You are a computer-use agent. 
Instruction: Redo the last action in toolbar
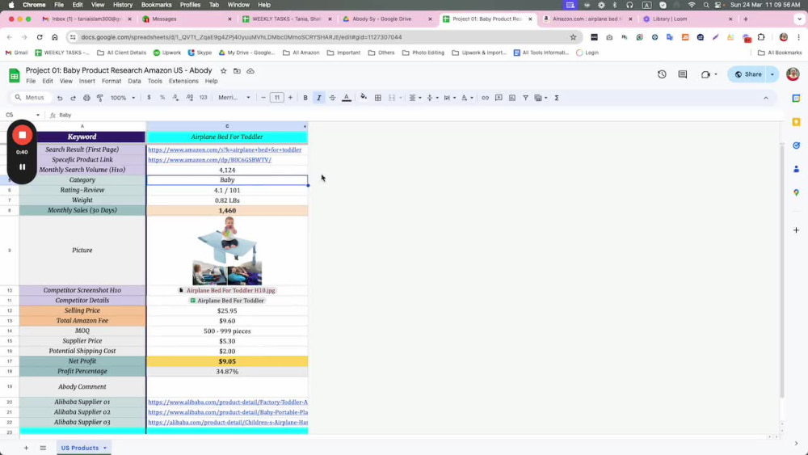(x=74, y=98)
